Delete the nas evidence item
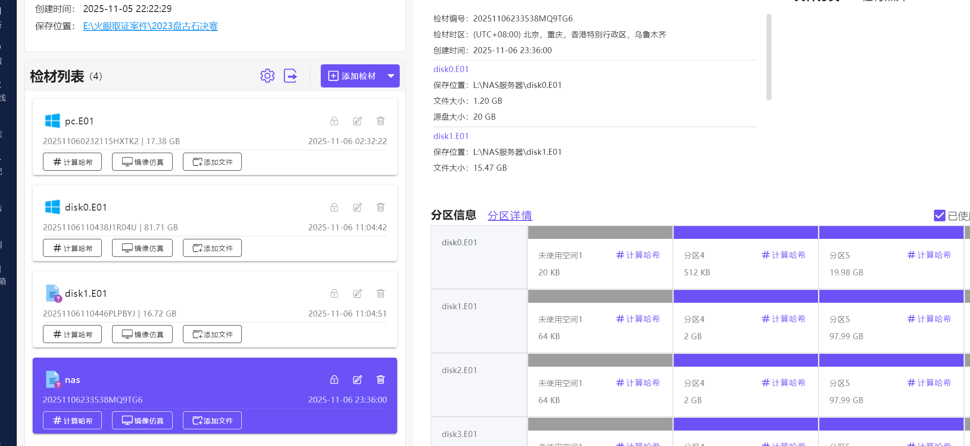This screenshot has height=446, width=970. click(x=380, y=380)
